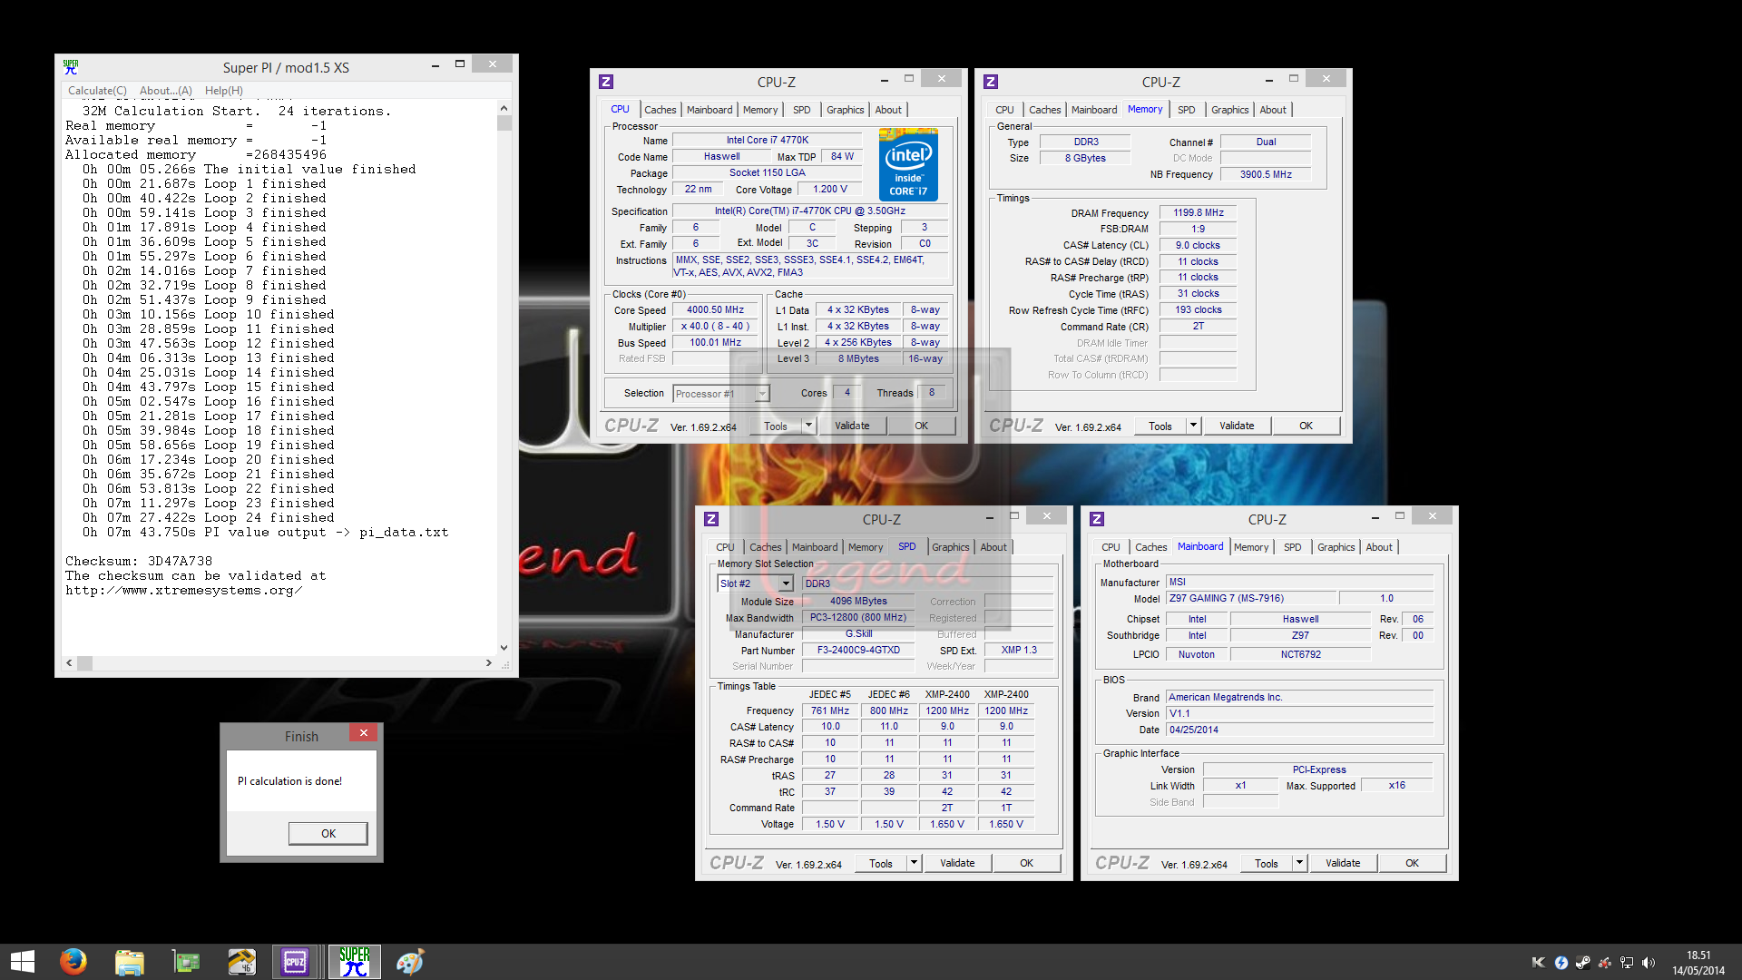Viewport: 1742px width, 980px height.
Task: Click OK in the CPU-Z CPU window
Action: click(x=922, y=426)
